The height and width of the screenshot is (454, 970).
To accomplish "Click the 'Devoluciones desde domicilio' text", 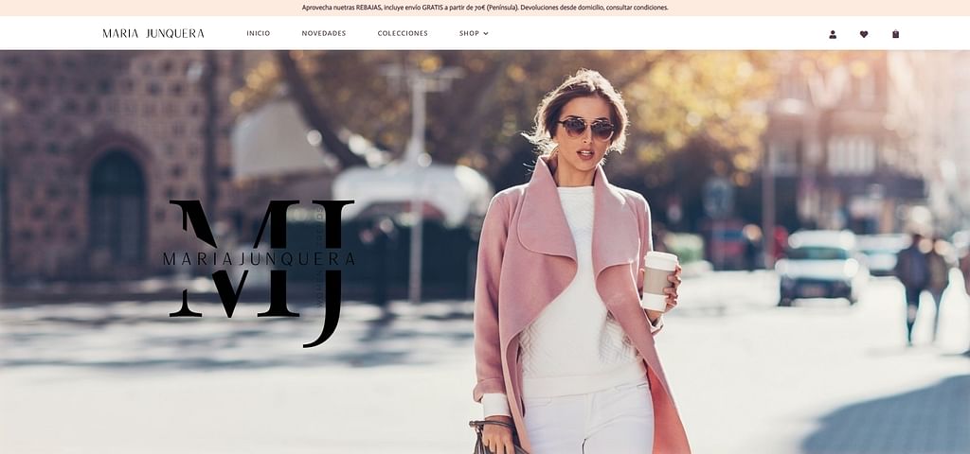I will click(x=565, y=8).
